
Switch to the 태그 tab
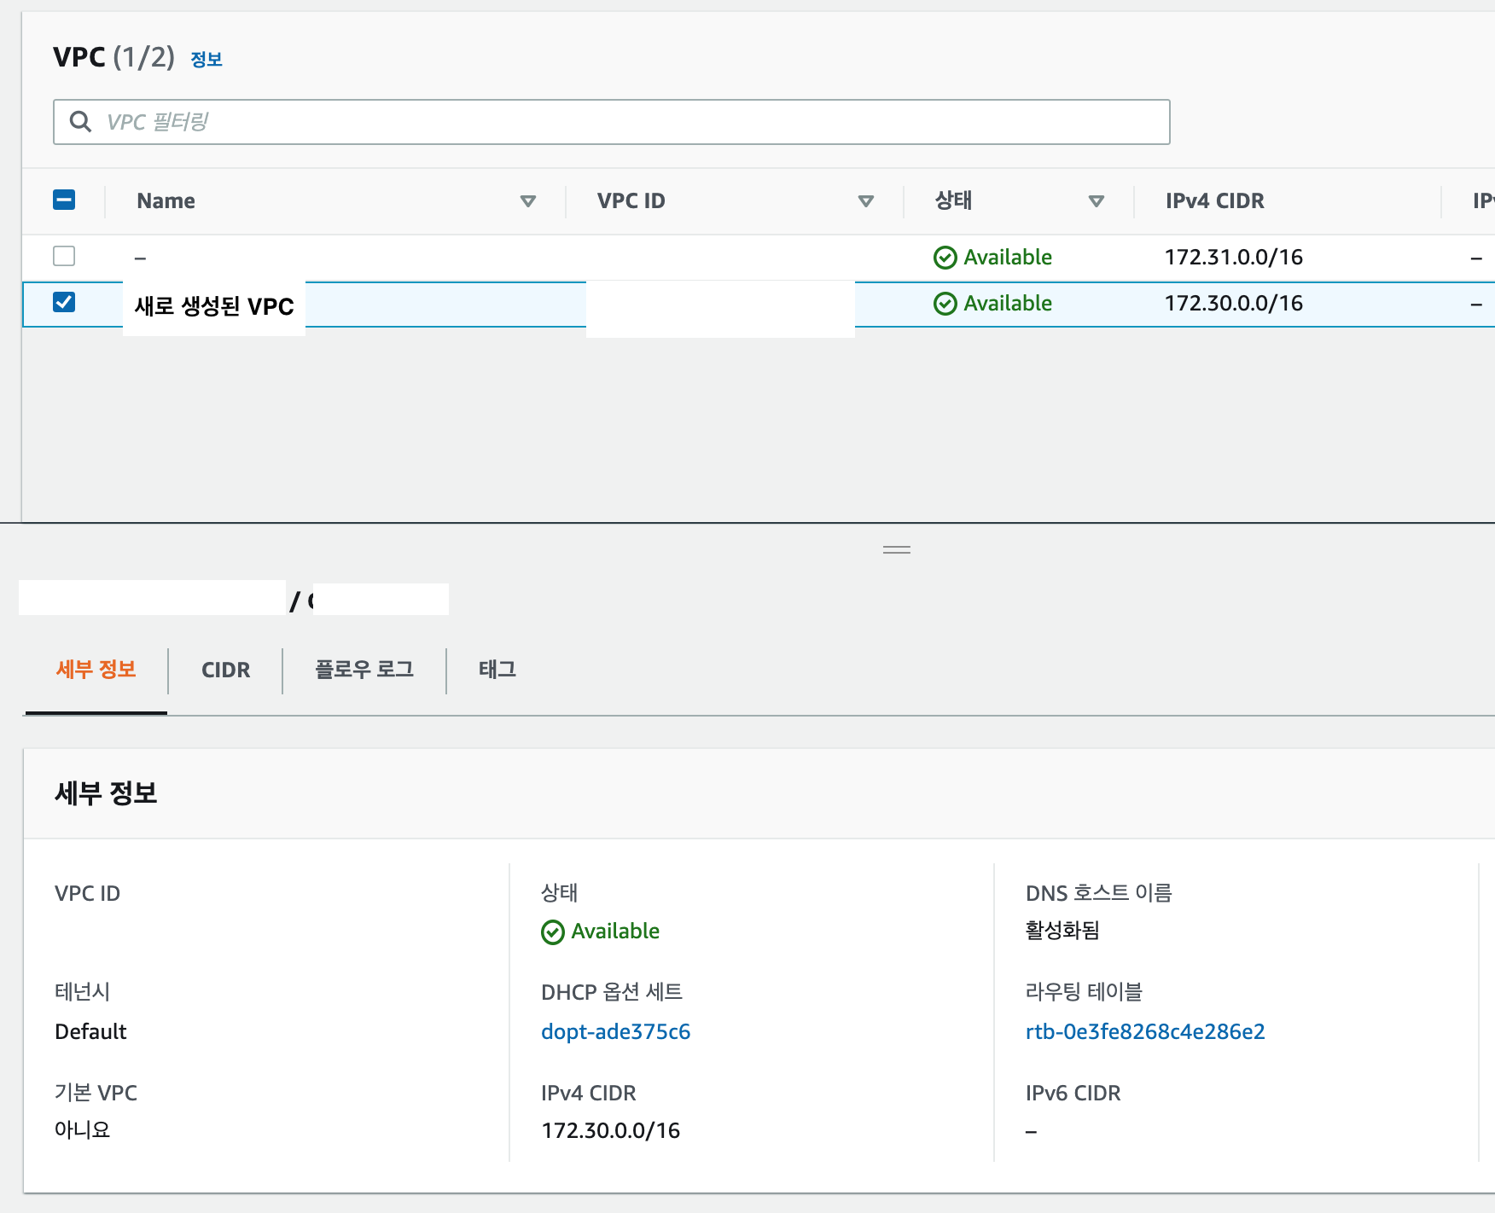(497, 670)
